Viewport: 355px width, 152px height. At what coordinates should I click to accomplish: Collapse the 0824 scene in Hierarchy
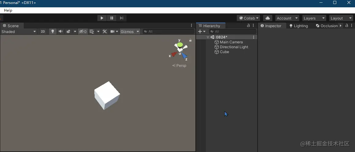(208, 37)
